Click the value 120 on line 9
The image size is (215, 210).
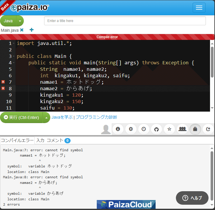pyautogui.click(x=76, y=95)
